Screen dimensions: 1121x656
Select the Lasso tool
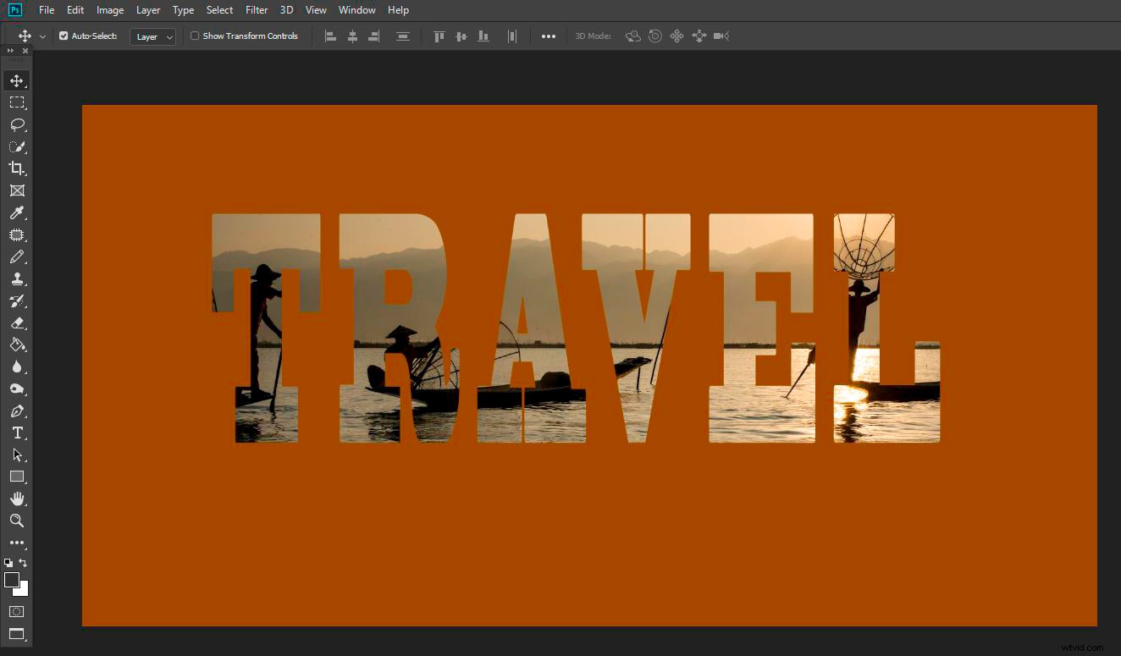point(17,124)
